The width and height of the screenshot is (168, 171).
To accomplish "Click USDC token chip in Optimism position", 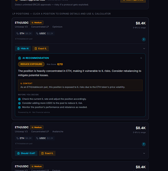I will point(45,33).
